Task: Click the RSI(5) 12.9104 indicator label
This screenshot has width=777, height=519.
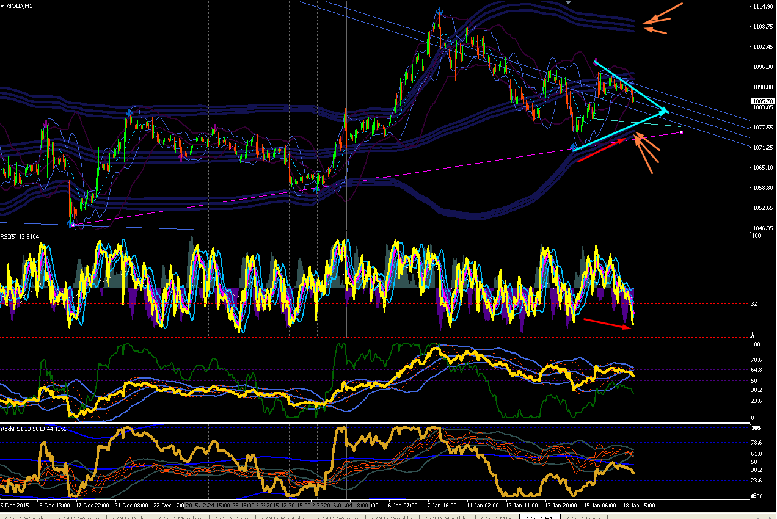Action: [20, 236]
